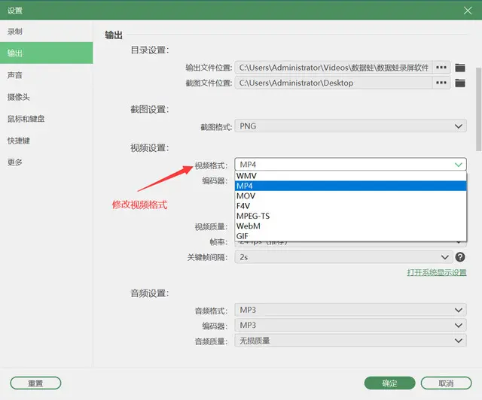Open the 音频格式 MP3 dropdown

[x=350, y=310]
